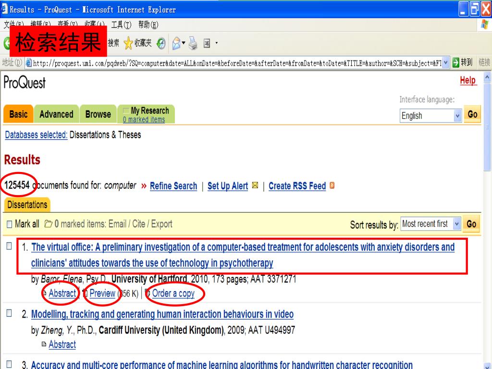Click the green Go arrow beside address bar
492x369 pixels.
click(x=455, y=62)
